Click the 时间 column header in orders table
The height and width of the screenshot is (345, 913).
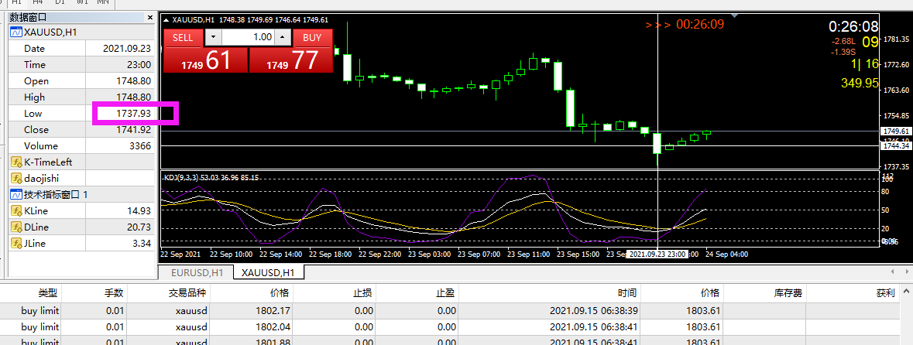[627, 293]
